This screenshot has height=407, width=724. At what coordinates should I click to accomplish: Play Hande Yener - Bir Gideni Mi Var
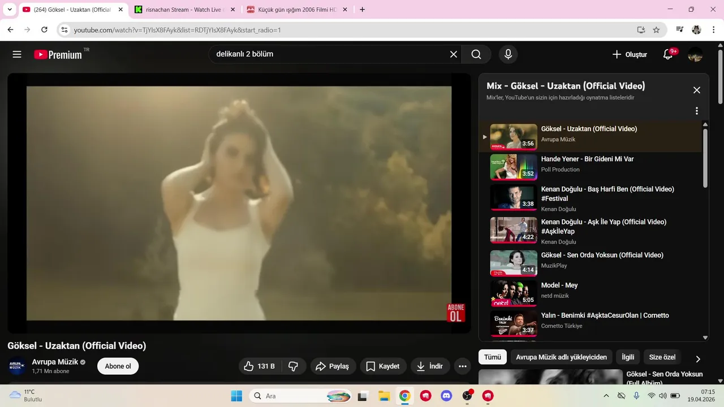tap(587, 159)
